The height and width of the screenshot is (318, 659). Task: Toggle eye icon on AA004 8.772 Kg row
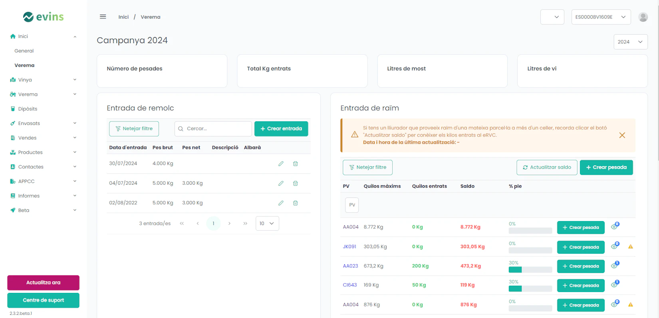614,227
